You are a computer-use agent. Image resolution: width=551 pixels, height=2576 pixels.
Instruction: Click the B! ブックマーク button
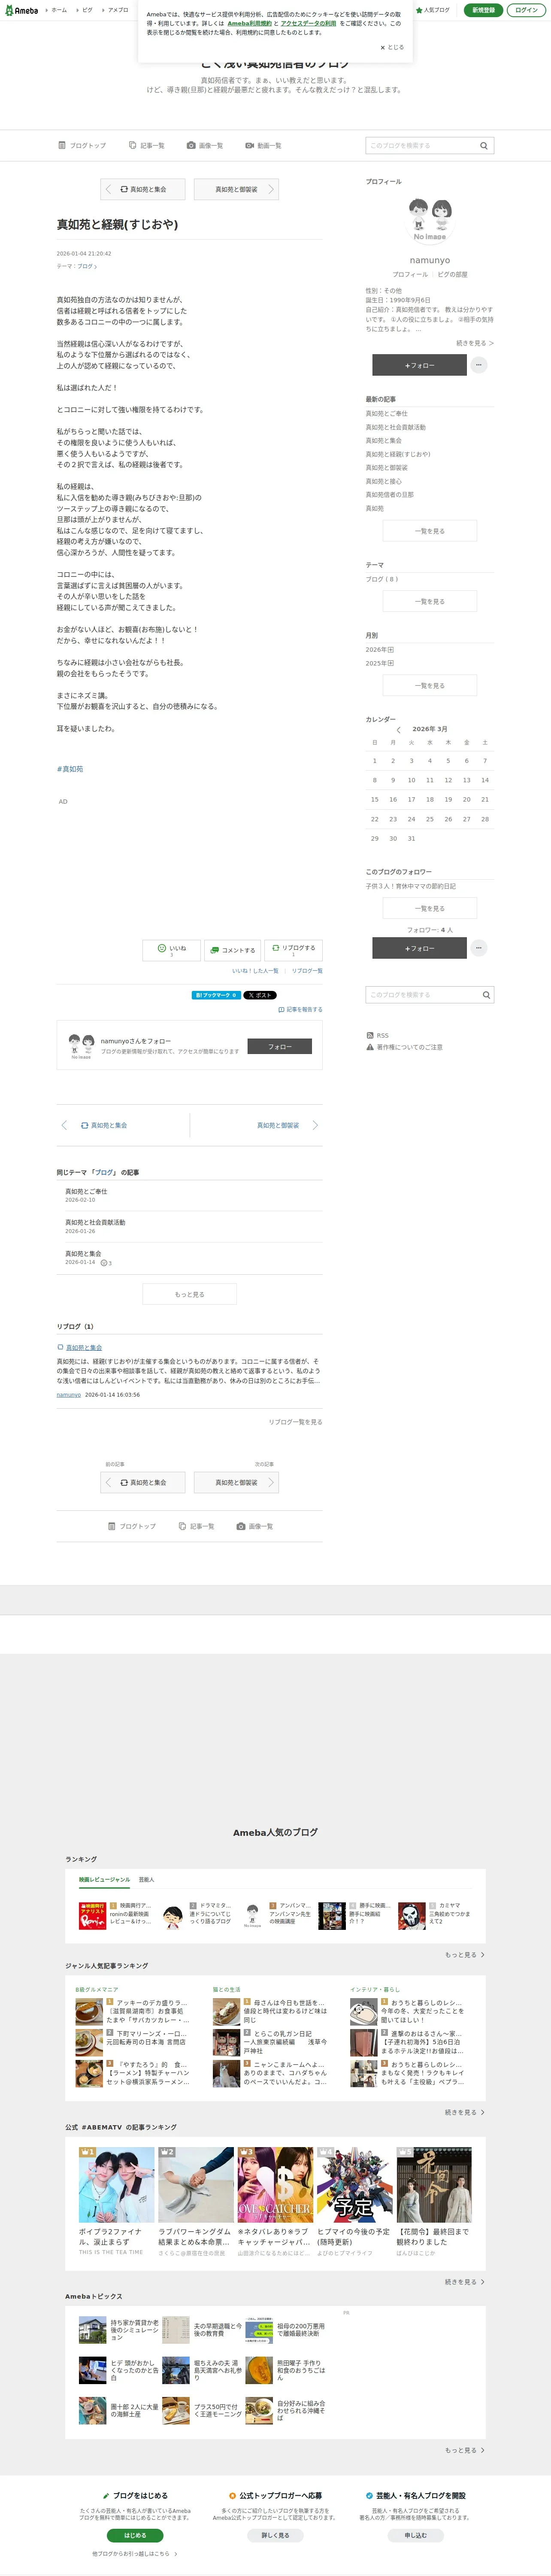point(216,995)
